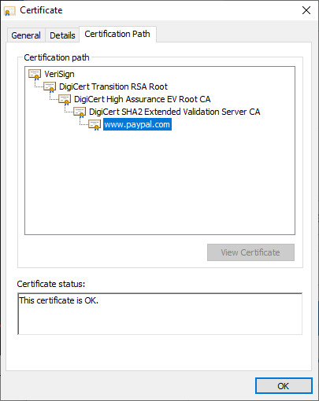Choose DigiCert SHA2 Extended Validation Server CA
The image size is (319, 401).
[x=174, y=112]
